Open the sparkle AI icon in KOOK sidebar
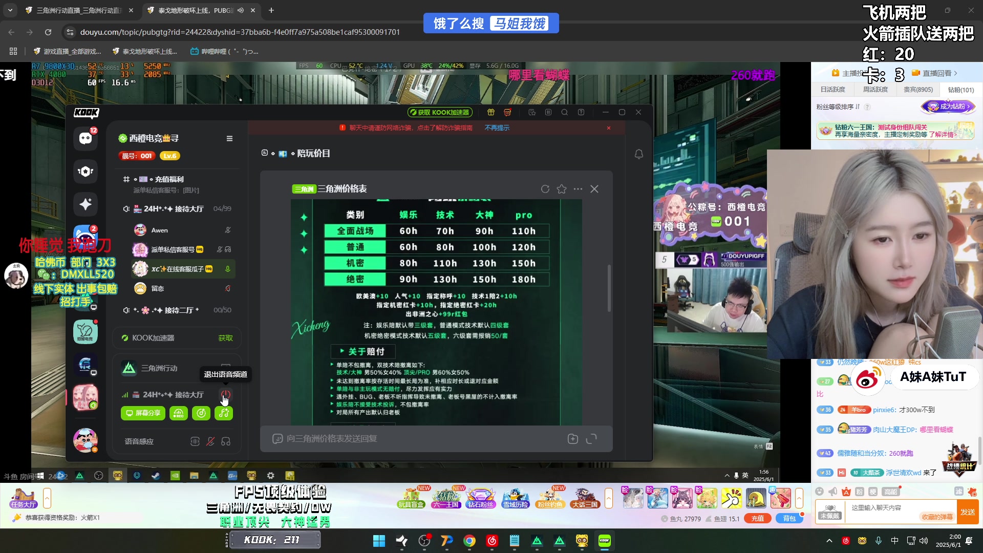This screenshot has height=553, width=983. (x=86, y=204)
